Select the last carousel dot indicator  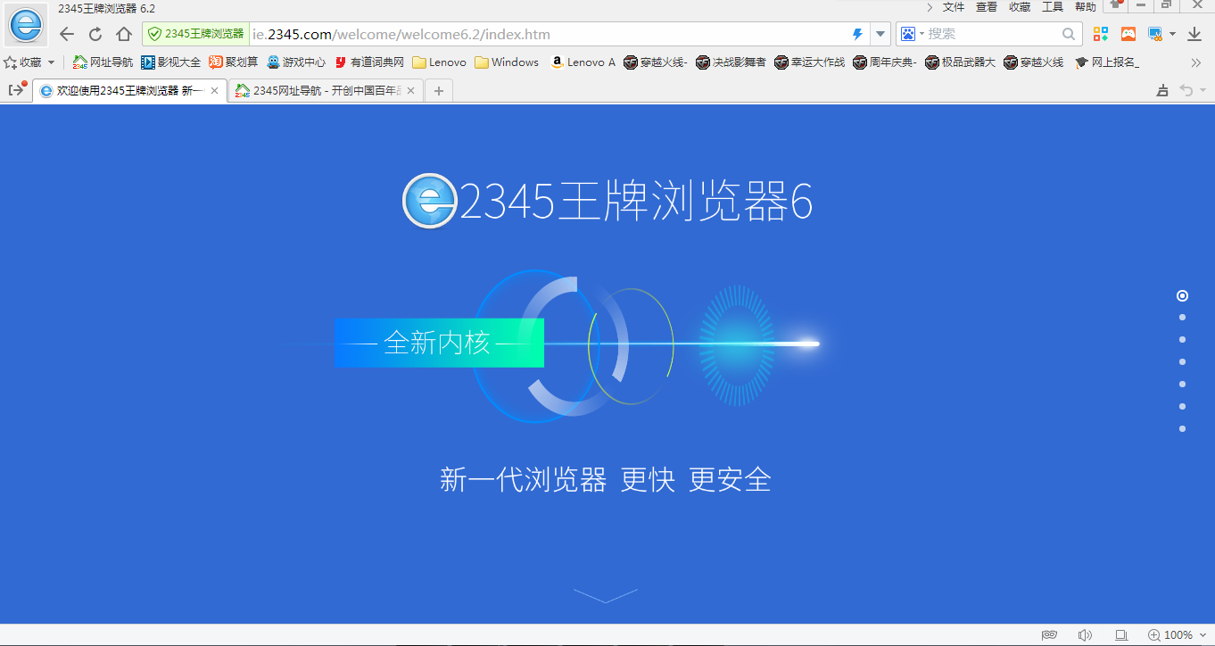tap(1182, 428)
